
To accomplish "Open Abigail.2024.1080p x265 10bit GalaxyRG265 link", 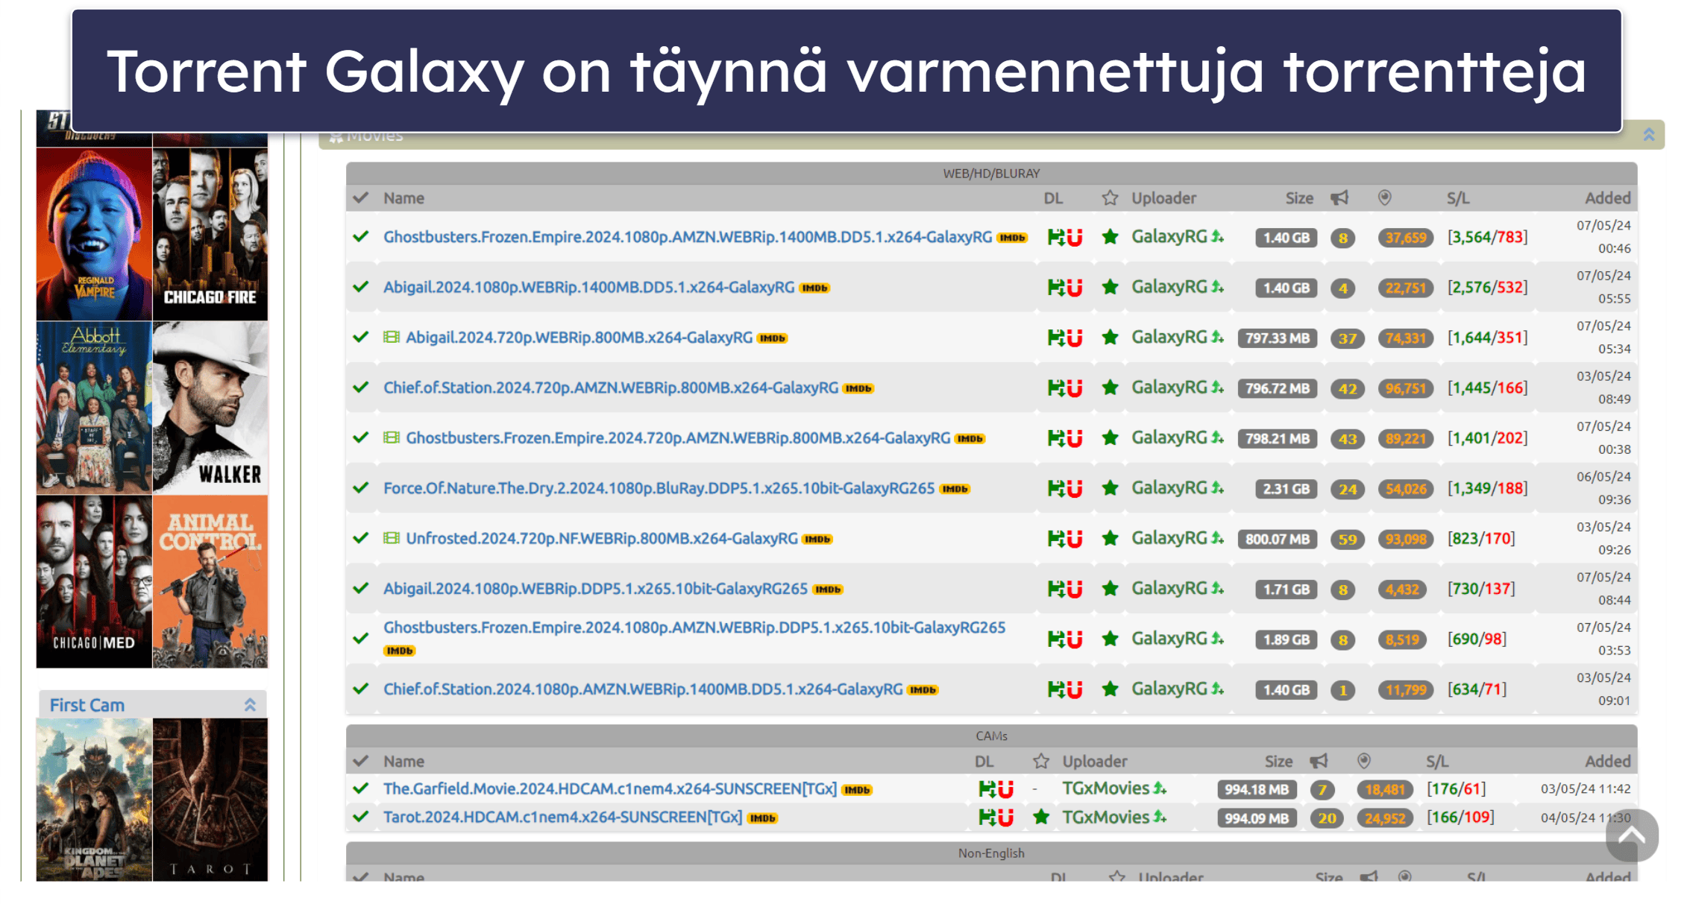I will click(595, 589).
